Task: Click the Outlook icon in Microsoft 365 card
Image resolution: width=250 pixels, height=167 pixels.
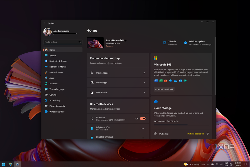Action: (x=180, y=81)
